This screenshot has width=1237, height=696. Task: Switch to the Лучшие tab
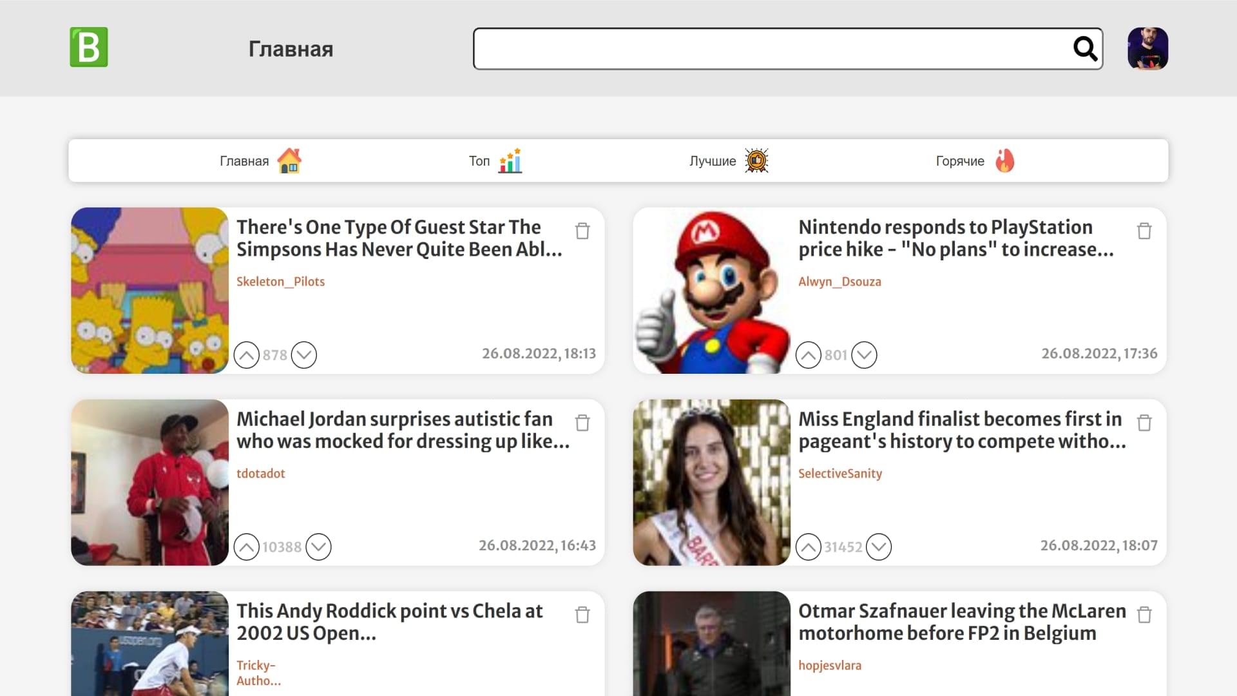[x=729, y=160]
